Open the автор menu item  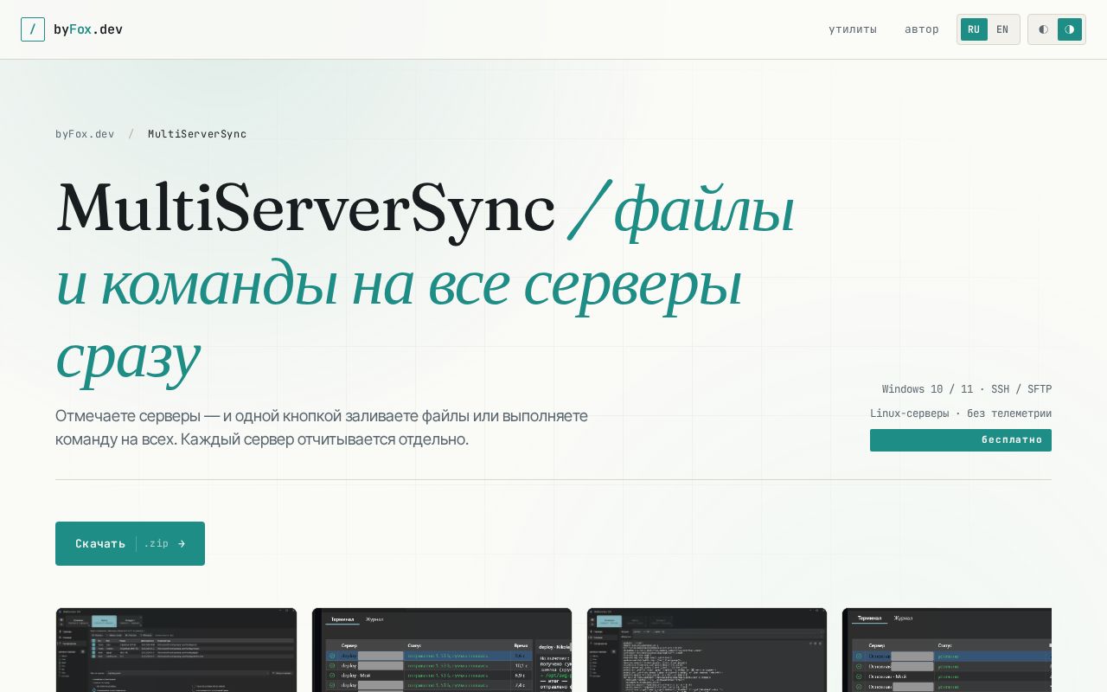(x=922, y=29)
